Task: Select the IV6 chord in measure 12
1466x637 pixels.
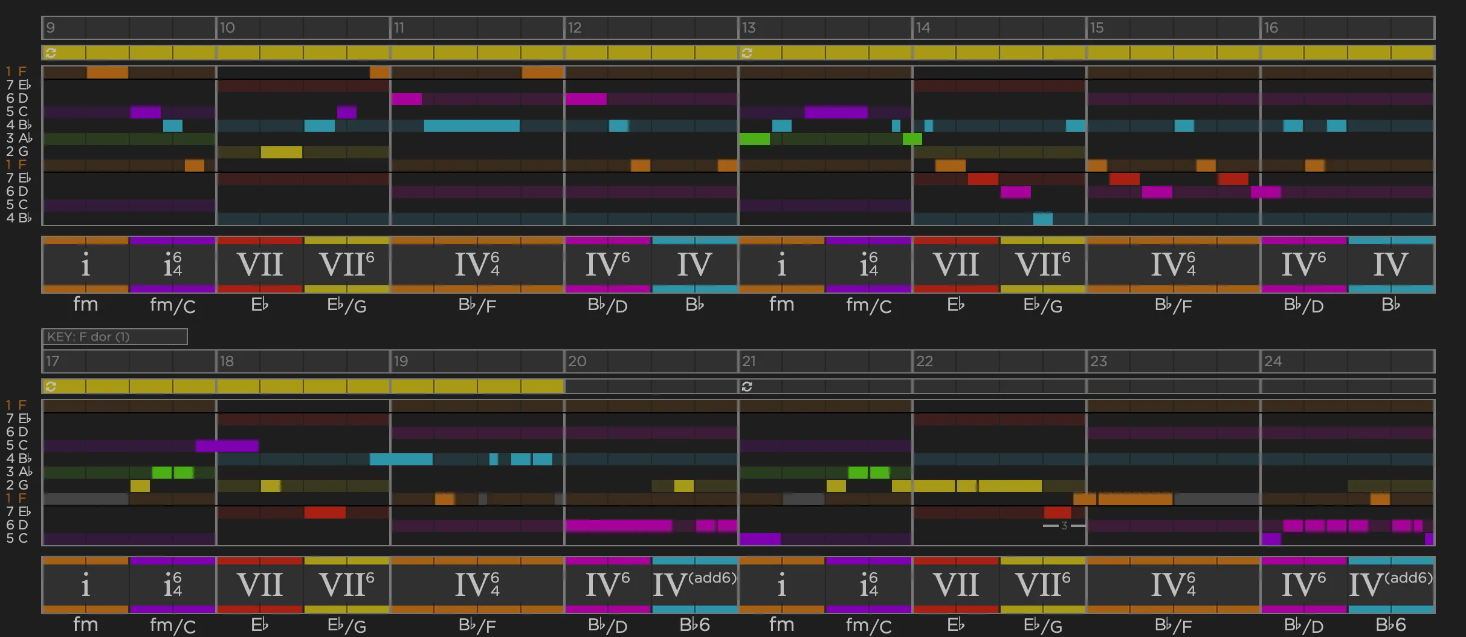Action: point(608,265)
